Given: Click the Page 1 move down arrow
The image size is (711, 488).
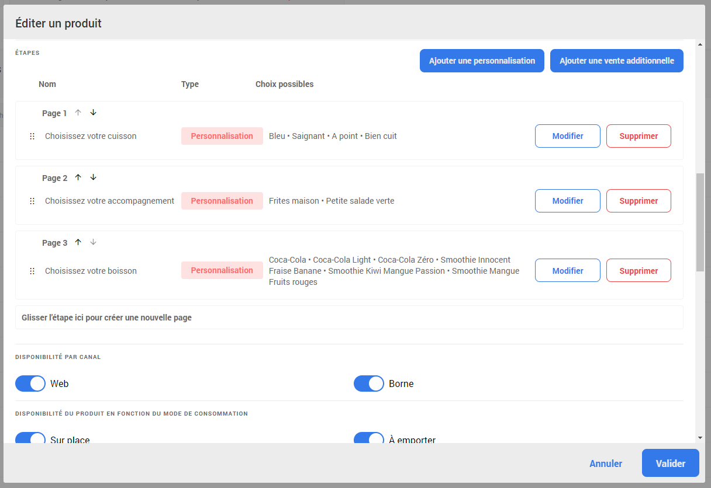Looking at the screenshot, I should click(93, 113).
